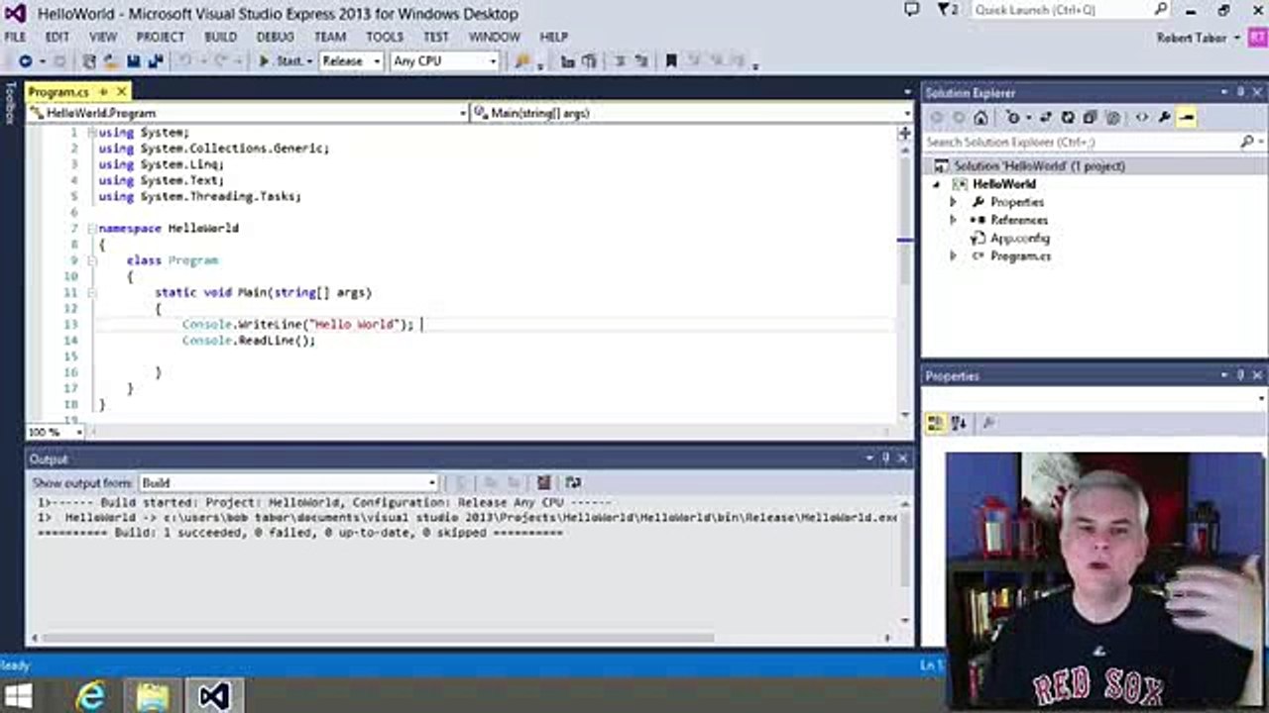Open Properties wrench icon in Solution Explorer toolbar
Image resolution: width=1269 pixels, height=713 pixels.
click(1164, 118)
